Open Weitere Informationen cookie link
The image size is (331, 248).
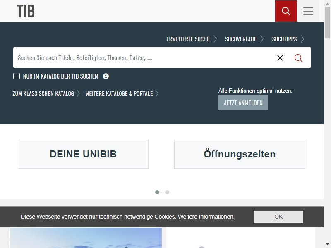(x=206, y=217)
